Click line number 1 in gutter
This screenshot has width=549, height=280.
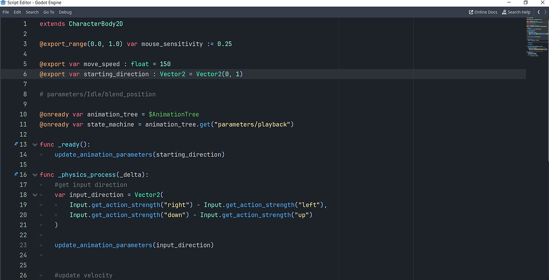(25, 24)
